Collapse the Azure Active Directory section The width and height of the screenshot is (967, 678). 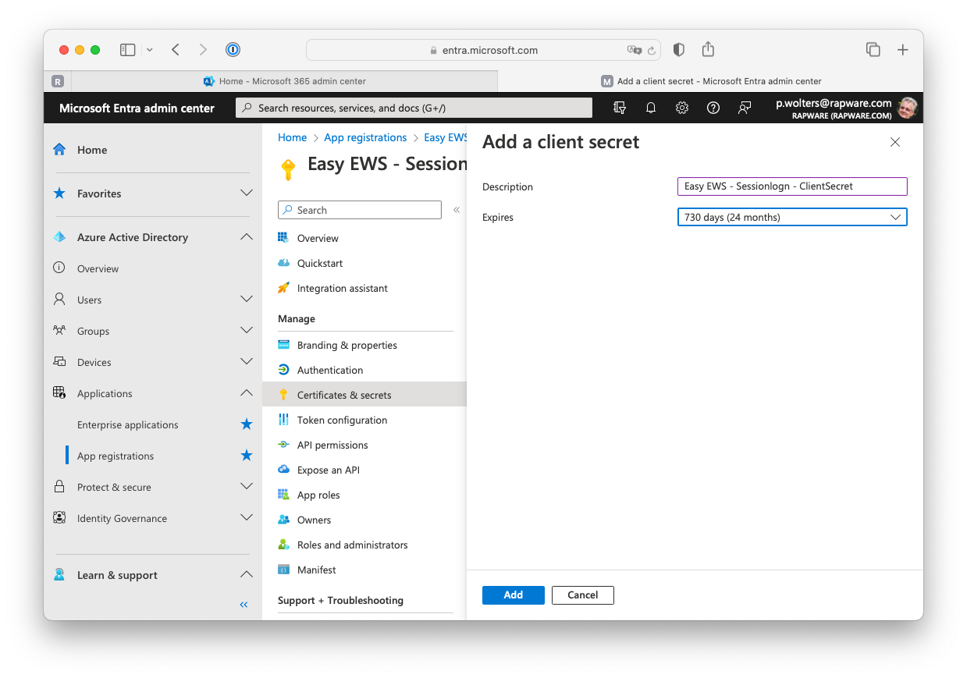(247, 236)
